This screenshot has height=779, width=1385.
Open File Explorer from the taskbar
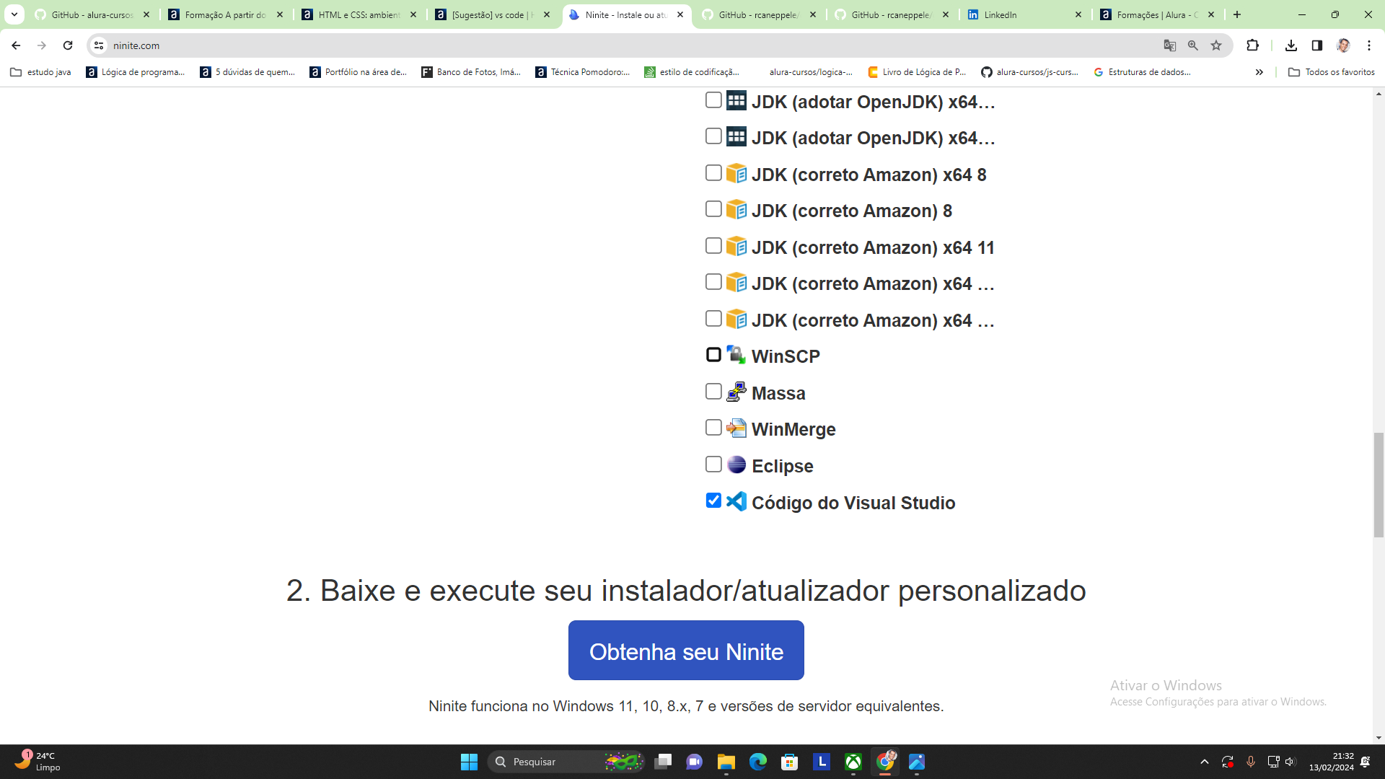tap(726, 762)
